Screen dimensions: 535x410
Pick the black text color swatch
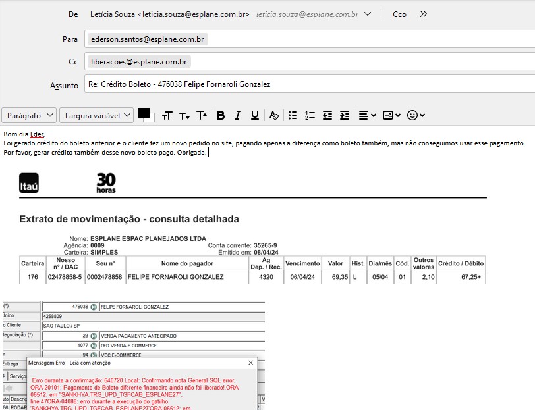(x=144, y=113)
